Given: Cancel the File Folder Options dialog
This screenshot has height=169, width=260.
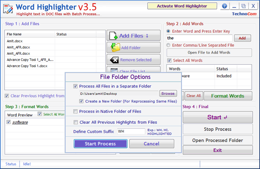Looking at the screenshot, I should pyautogui.click(x=151, y=143).
